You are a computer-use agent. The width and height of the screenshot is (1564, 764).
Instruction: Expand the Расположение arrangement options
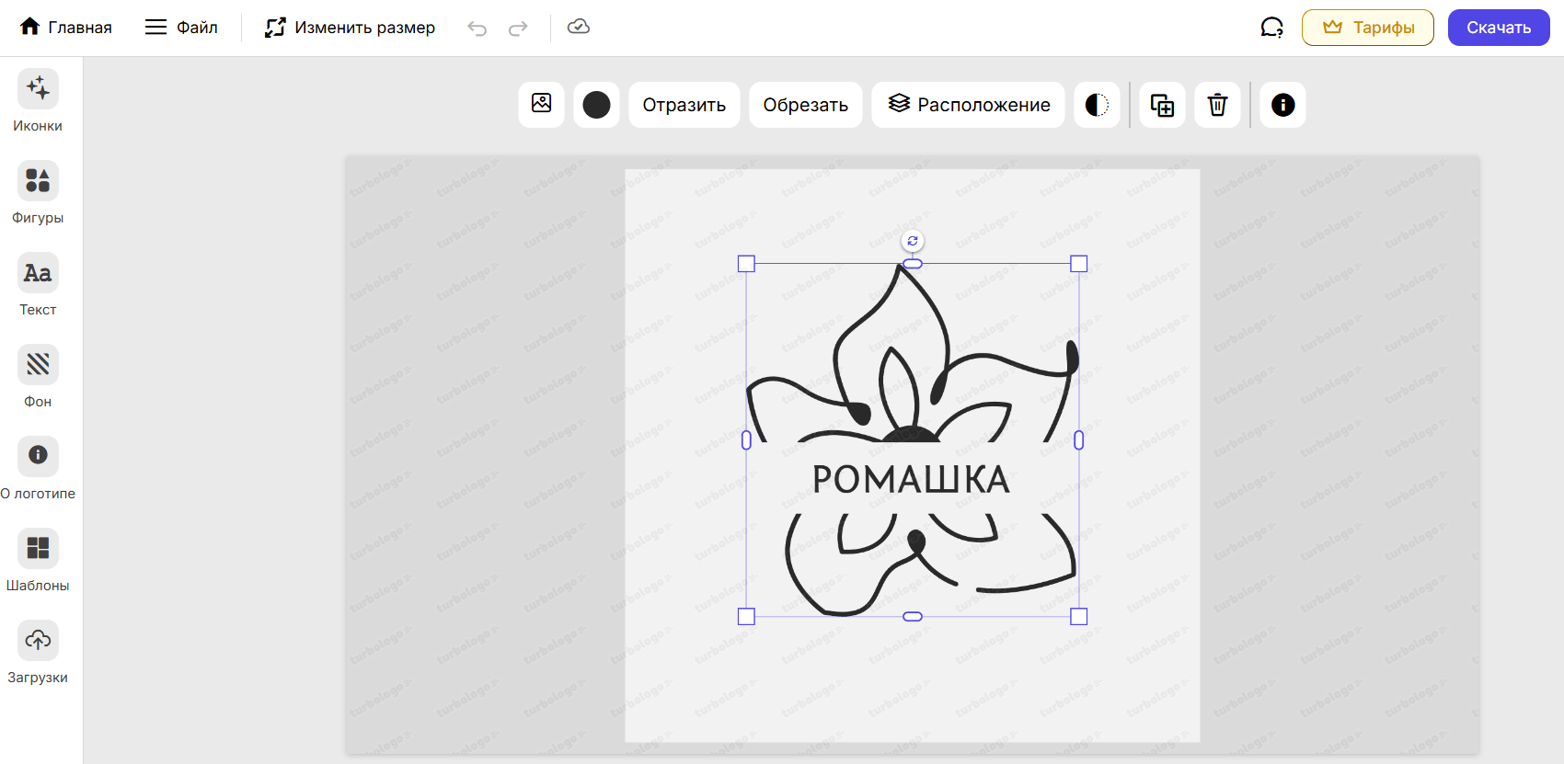(968, 105)
